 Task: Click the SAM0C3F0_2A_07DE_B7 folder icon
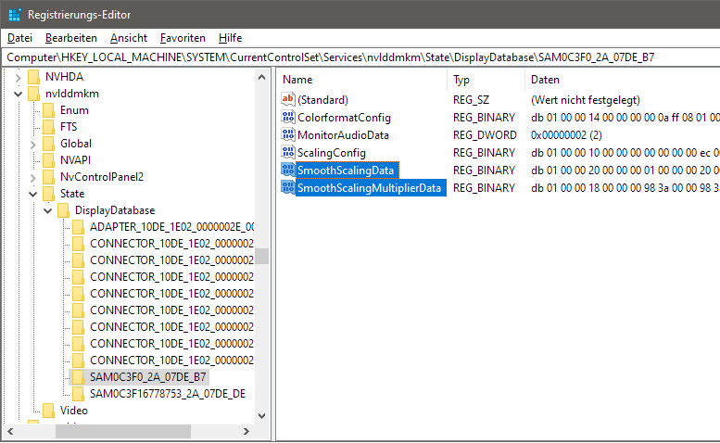(x=79, y=377)
